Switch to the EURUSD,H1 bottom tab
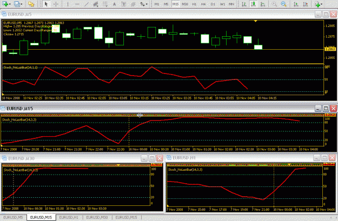 tap(69, 217)
